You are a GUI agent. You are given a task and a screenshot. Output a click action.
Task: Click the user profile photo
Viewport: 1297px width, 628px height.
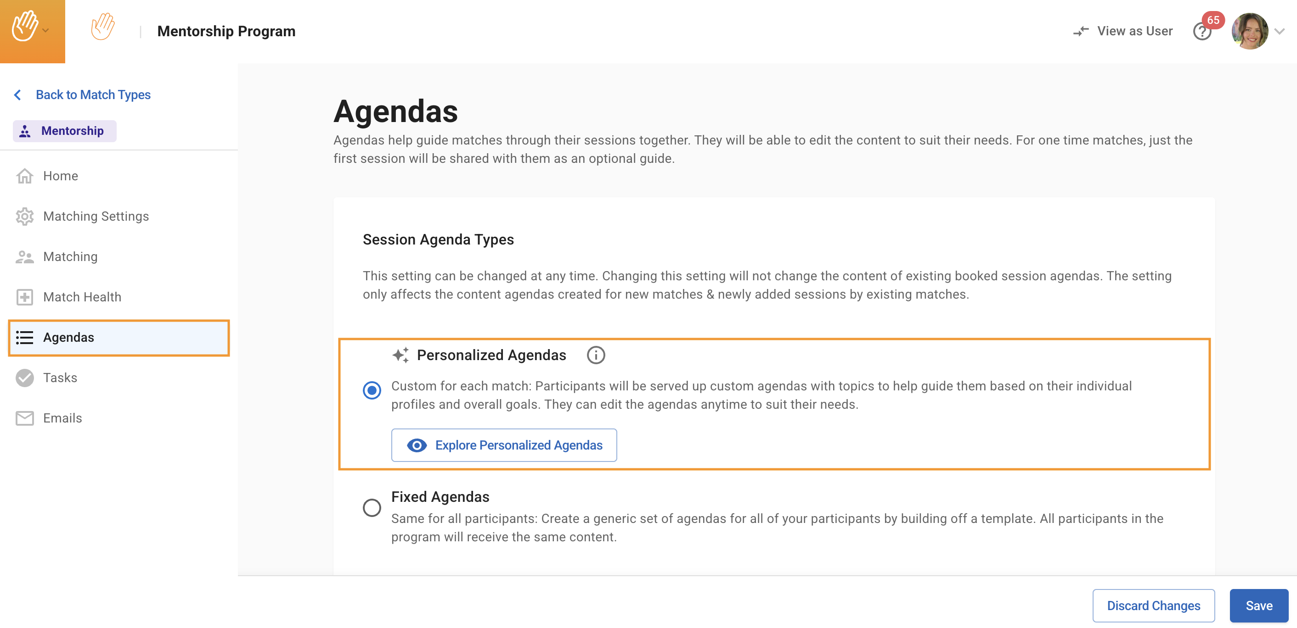click(1249, 31)
